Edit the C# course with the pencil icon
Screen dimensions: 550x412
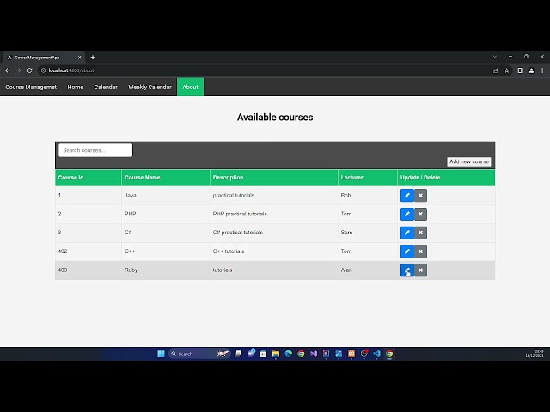(406, 233)
